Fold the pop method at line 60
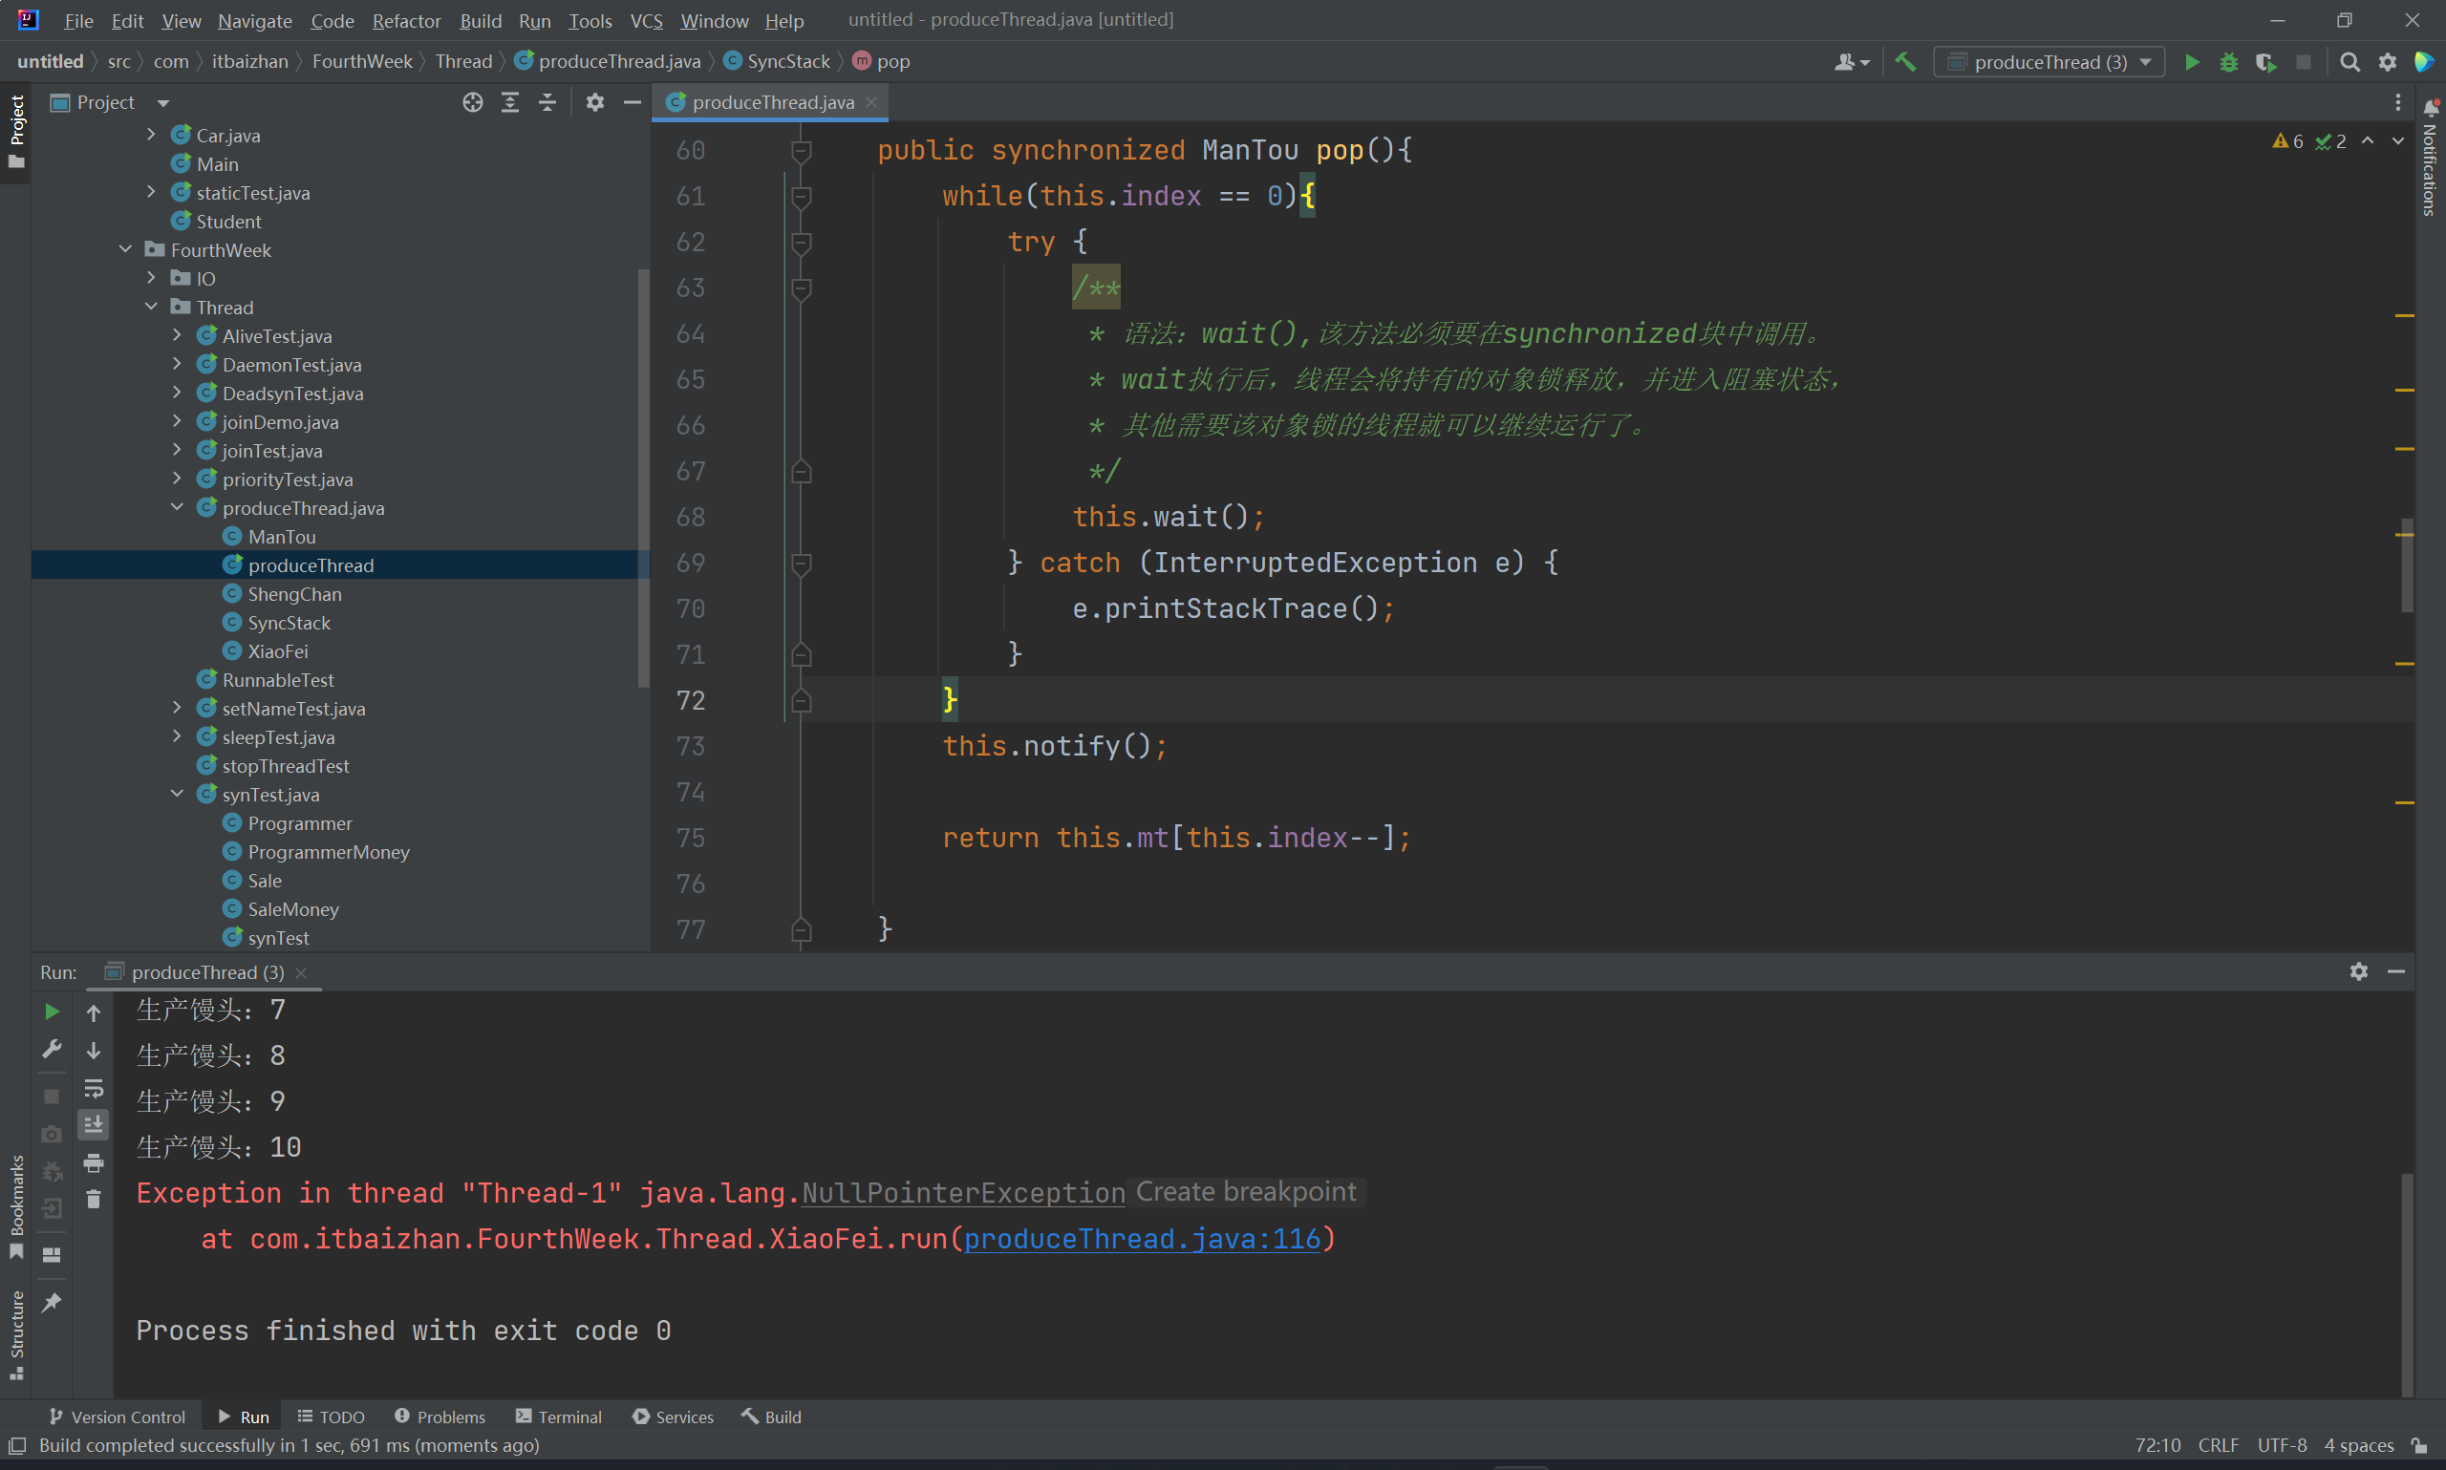Viewport: 2446px width, 1470px height. 802,151
